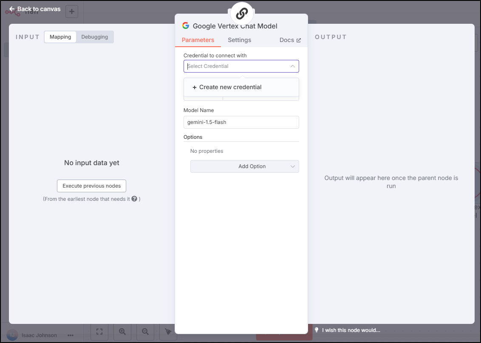Image resolution: width=481 pixels, height=343 pixels.
Task: Click the 'Options' section label
Action: (192, 137)
